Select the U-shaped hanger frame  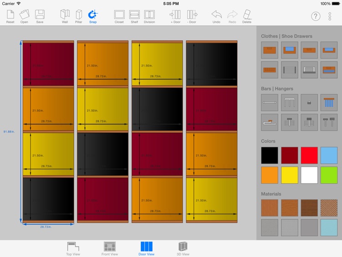click(290, 103)
